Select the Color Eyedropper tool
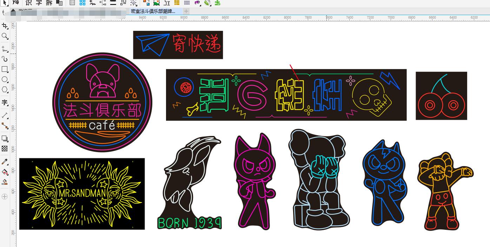This screenshot has width=490, height=247. click(5, 162)
